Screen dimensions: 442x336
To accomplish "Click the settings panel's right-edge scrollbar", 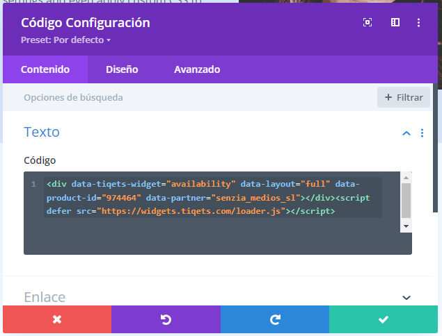I will [435, 148].
